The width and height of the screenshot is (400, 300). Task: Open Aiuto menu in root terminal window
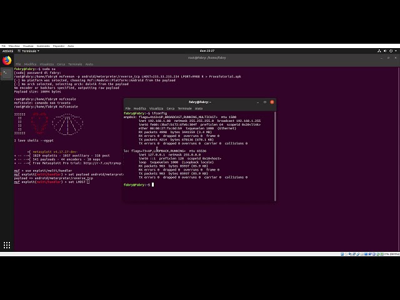(89, 64)
